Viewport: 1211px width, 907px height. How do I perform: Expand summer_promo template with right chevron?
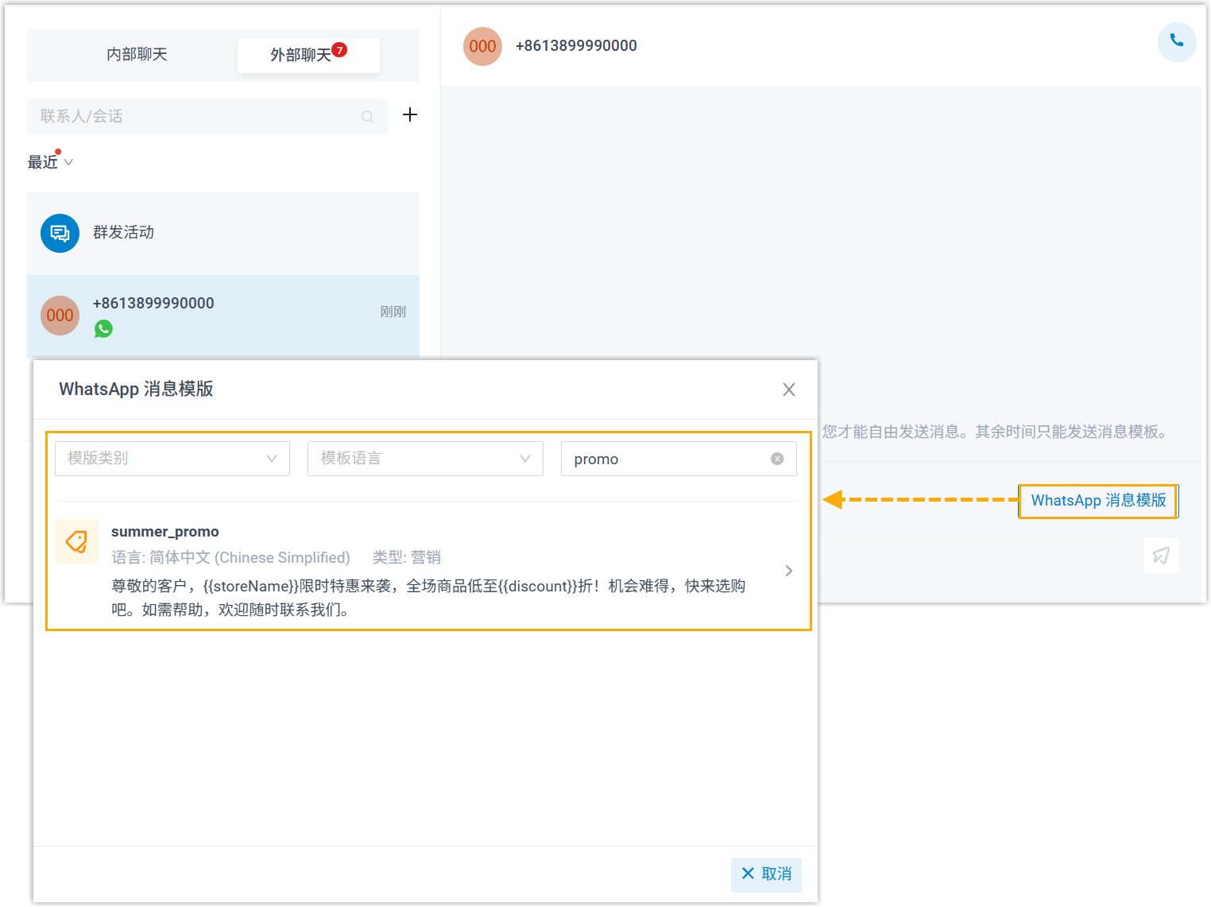[x=788, y=571]
